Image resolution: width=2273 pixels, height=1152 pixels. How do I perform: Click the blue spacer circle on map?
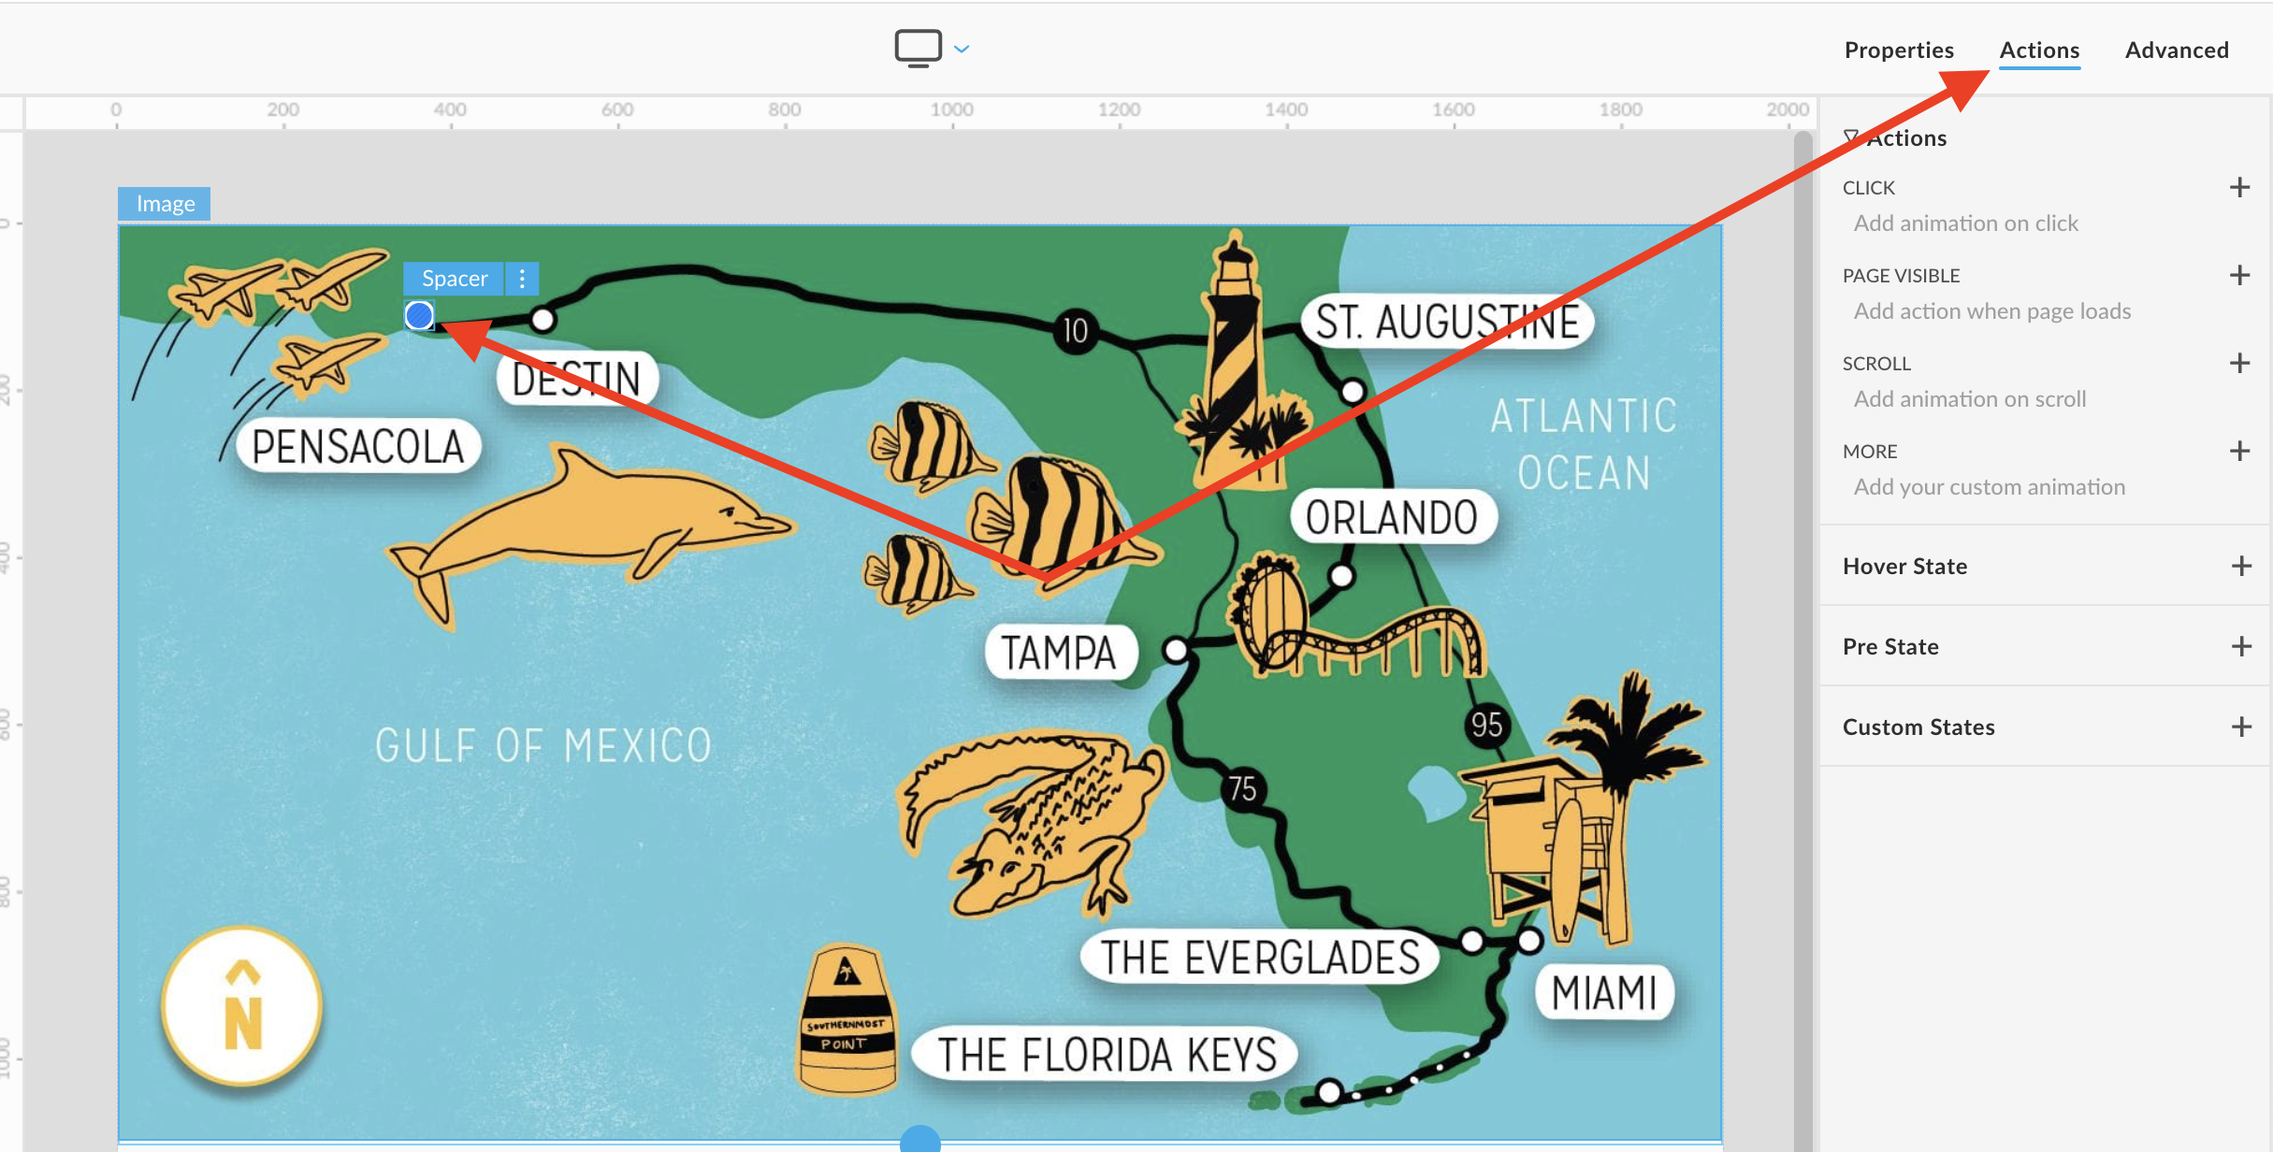tap(419, 315)
